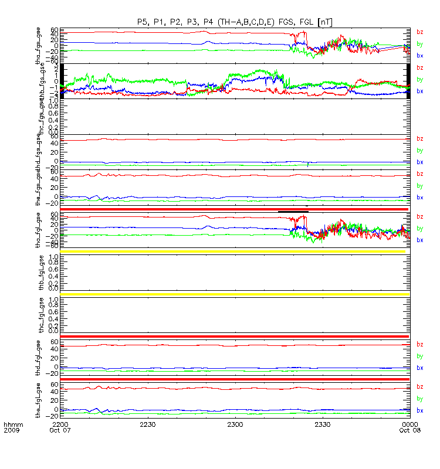This screenshot has width=440, height=469.
Task: Click the bz legend of the_fgs_gse panel
Action: click(x=420, y=174)
